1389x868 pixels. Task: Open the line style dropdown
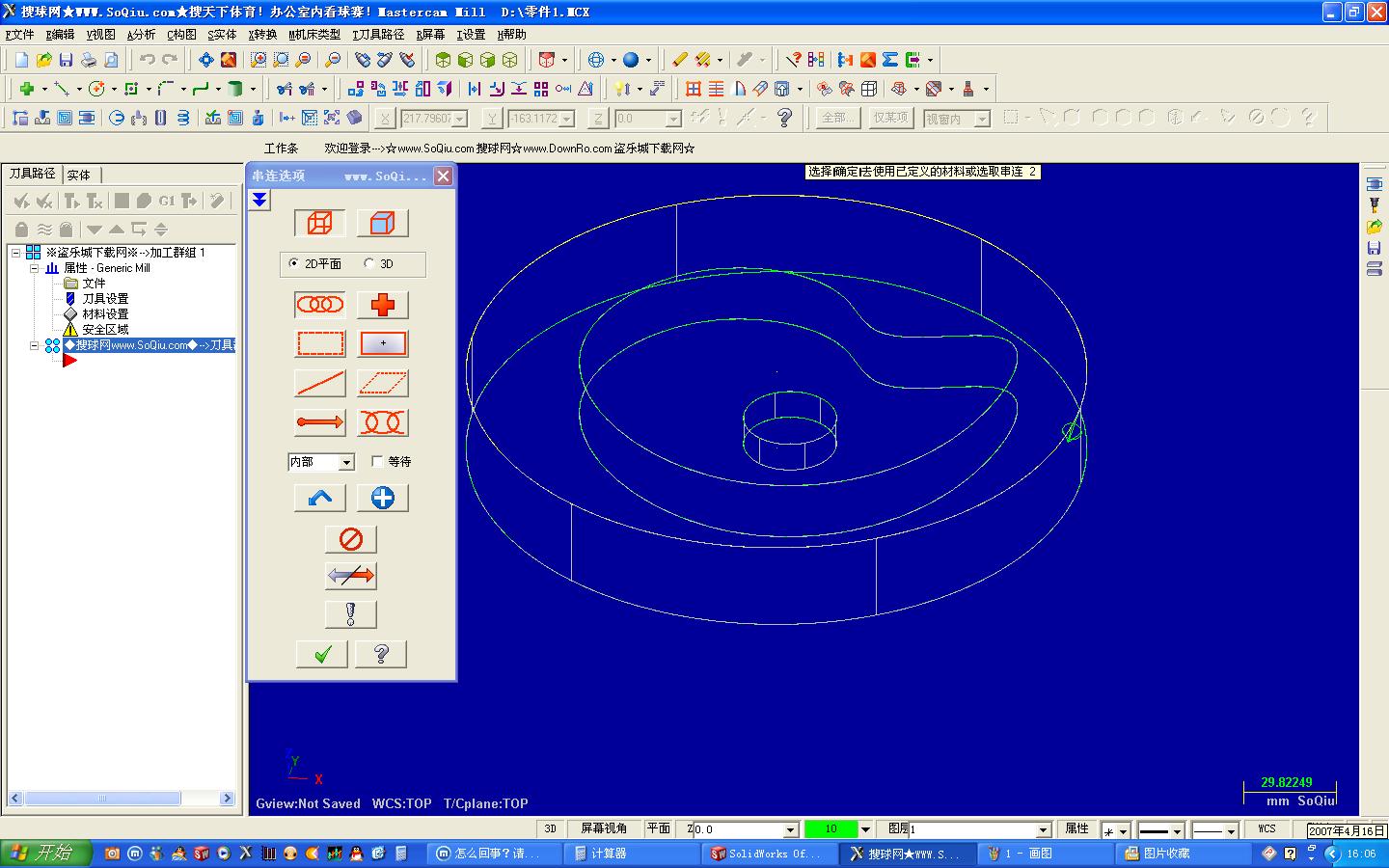1177,830
